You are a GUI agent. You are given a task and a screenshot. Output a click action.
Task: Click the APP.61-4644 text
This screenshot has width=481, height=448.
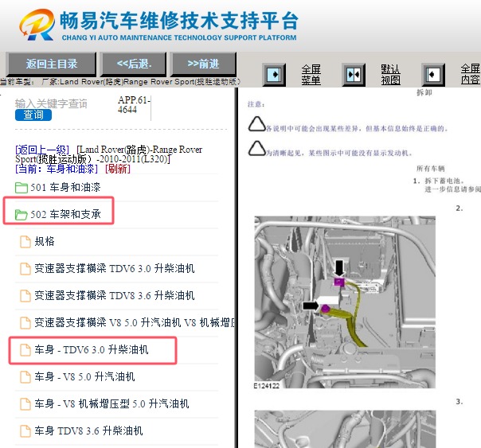(x=134, y=104)
